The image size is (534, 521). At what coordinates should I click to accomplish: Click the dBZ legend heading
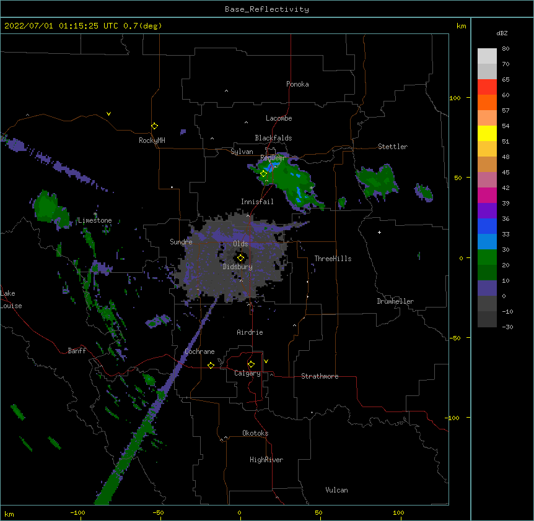[x=502, y=33]
